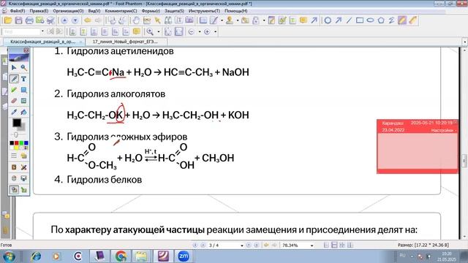Screen dimensions: 468x263
Task: Select the arrow drawing tool after circle
Action: pos(339,20)
